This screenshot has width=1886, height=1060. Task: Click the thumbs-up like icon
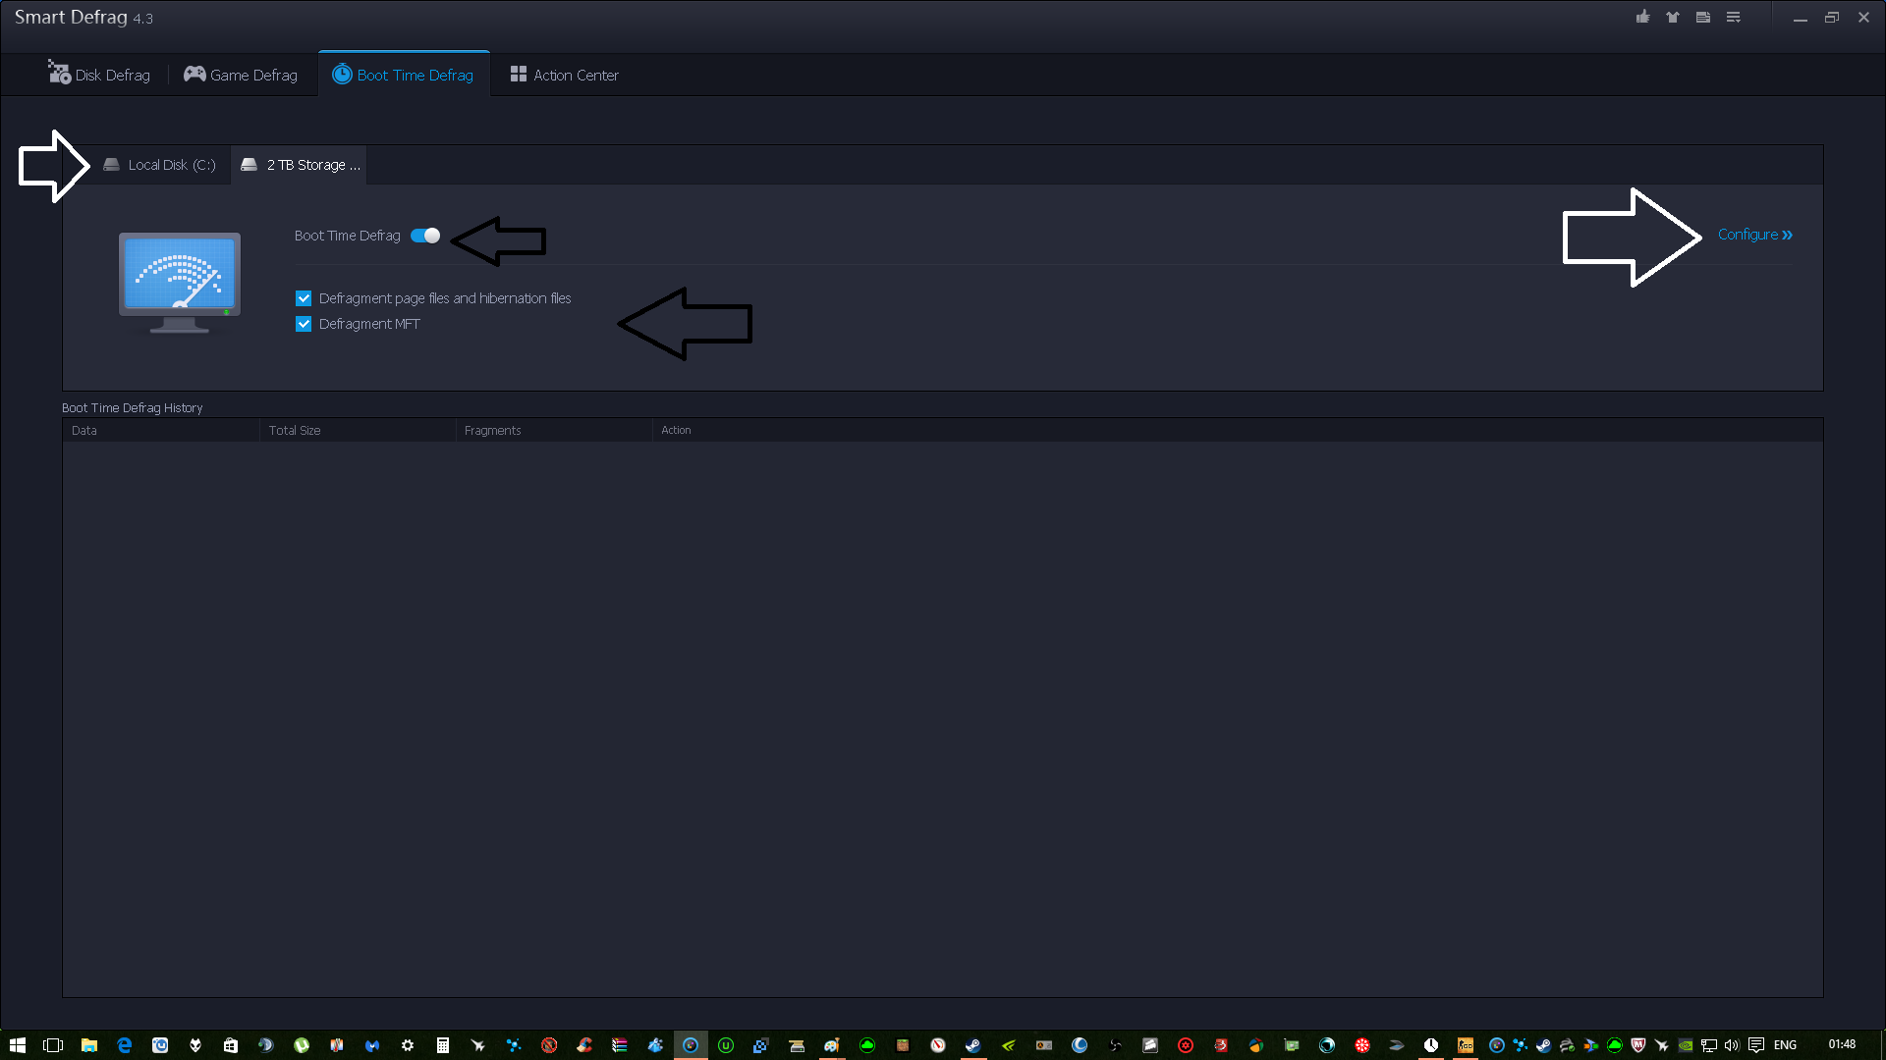click(1642, 17)
